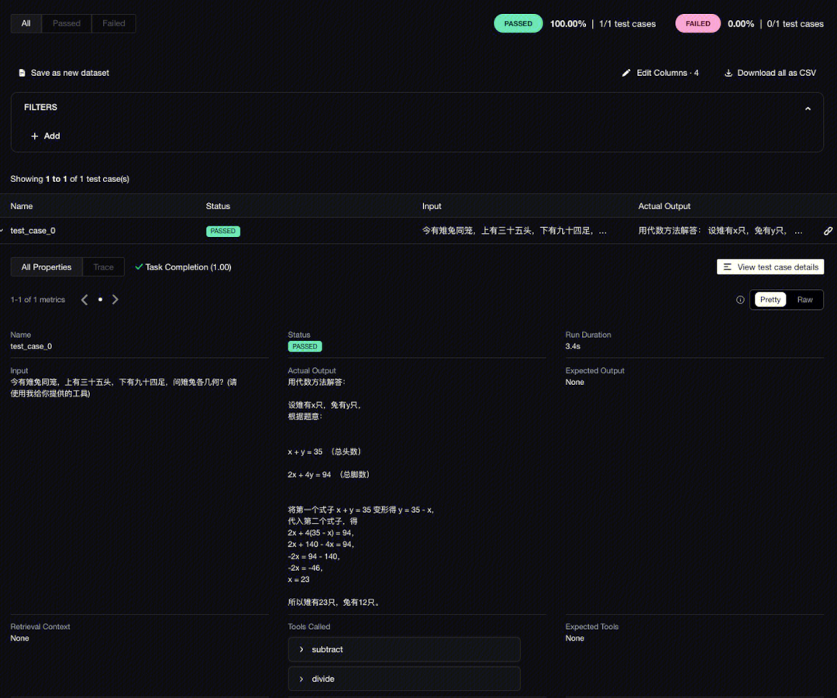837x698 pixels.
Task: Click the Actual Output column header
Action: [664, 206]
